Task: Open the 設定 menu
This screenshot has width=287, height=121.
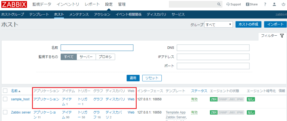Action: 109,4
